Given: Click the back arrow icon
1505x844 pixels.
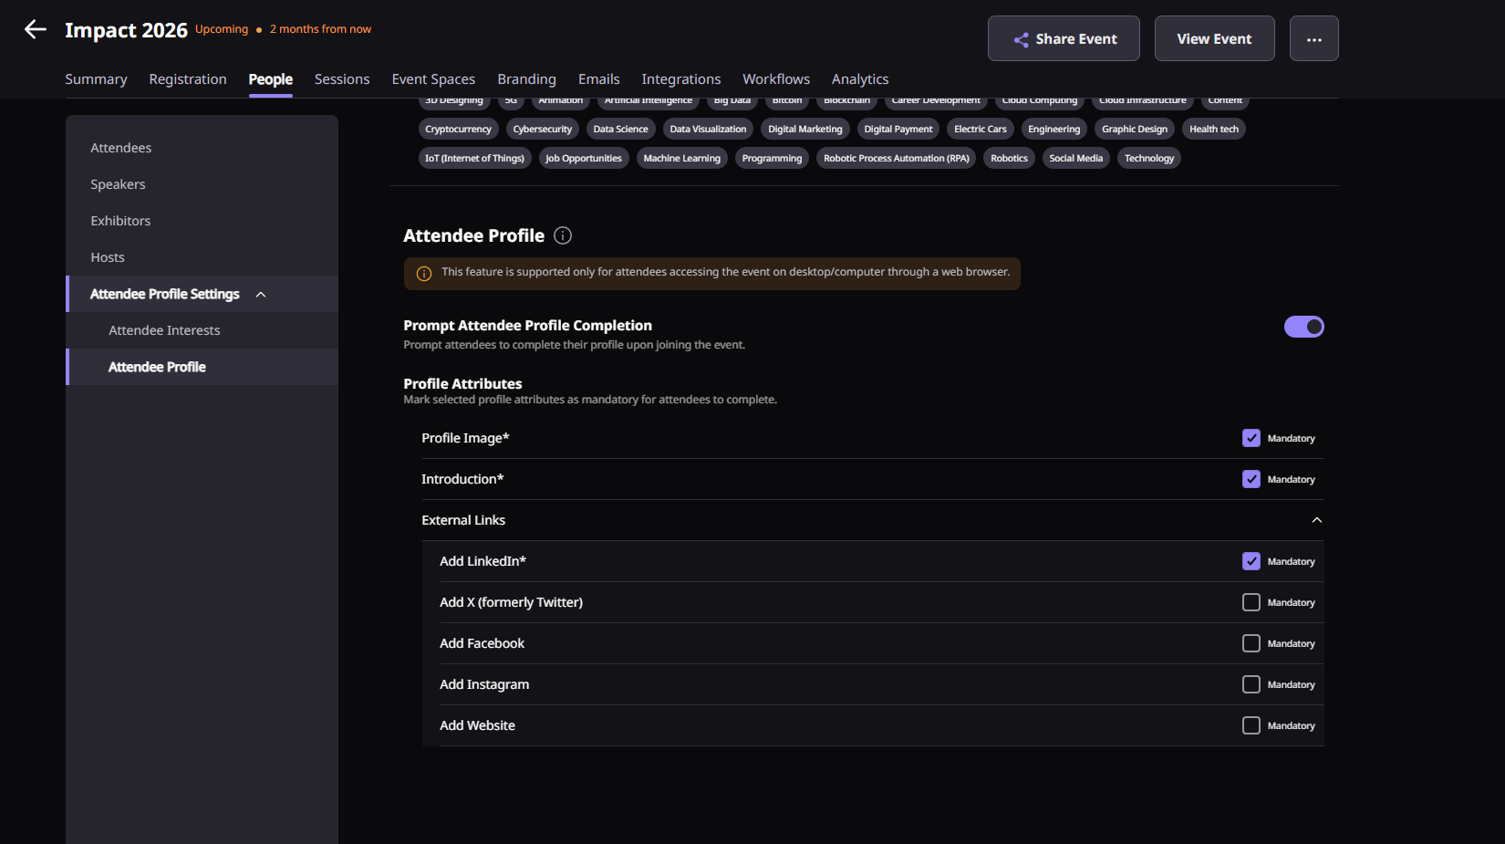Looking at the screenshot, I should [36, 29].
